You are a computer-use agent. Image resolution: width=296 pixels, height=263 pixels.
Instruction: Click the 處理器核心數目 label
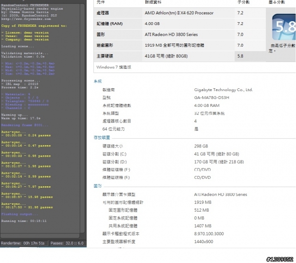(117, 121)
